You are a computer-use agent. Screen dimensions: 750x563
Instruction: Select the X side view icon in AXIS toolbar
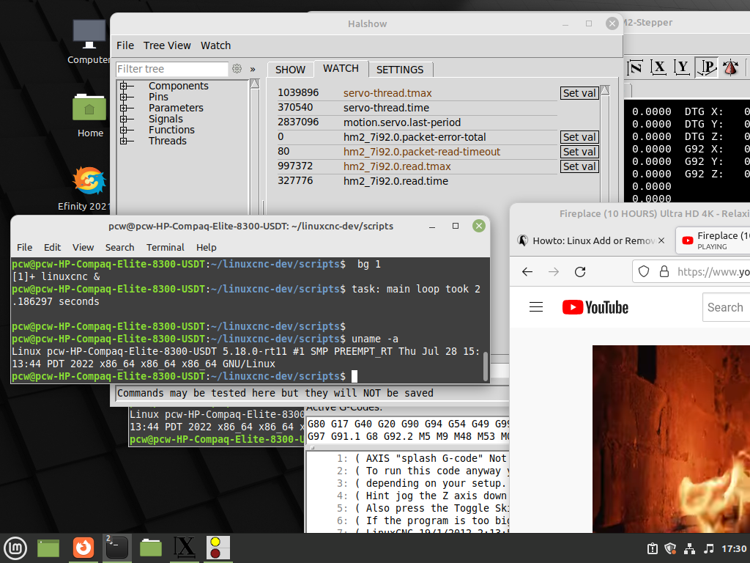tap(658, 67)
